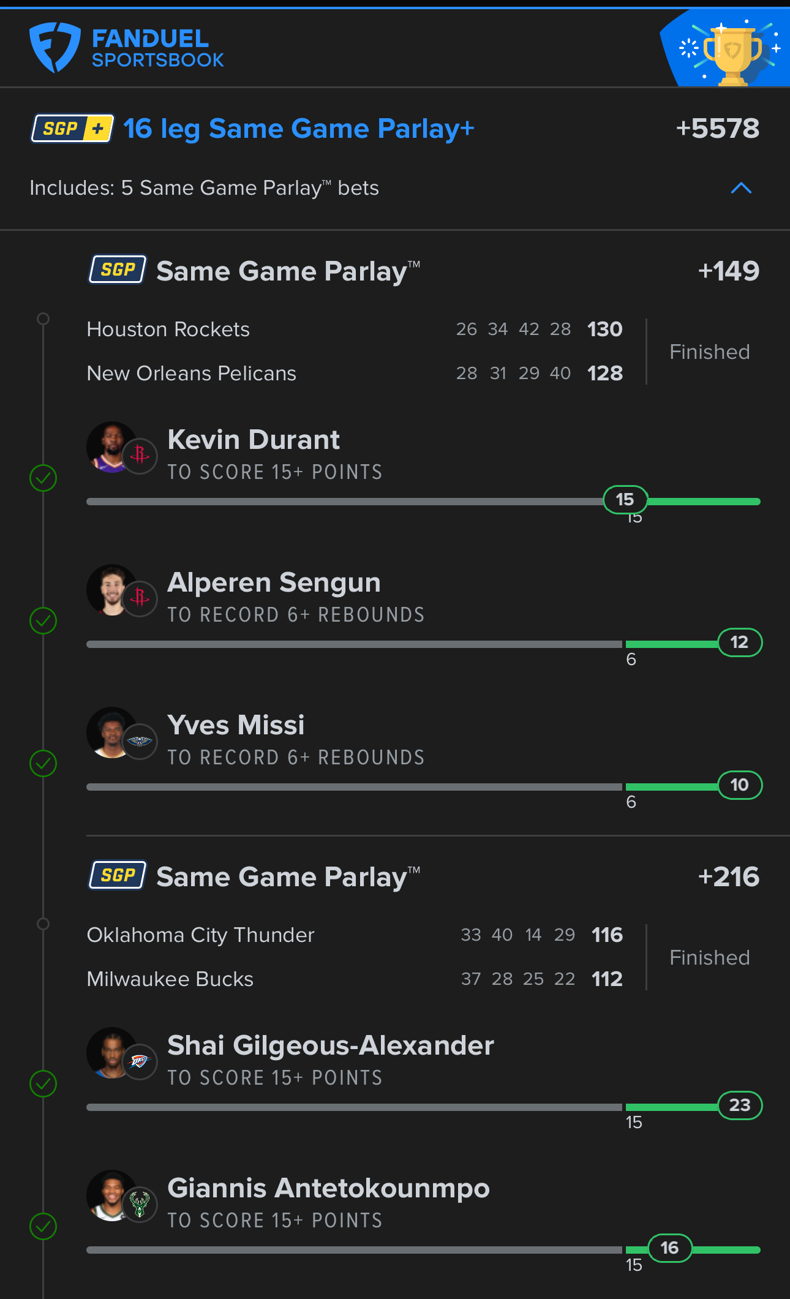This screenshot has width=790, height=1299.
Task: Click the +5578 parlay odds
Action: [717, 129]
